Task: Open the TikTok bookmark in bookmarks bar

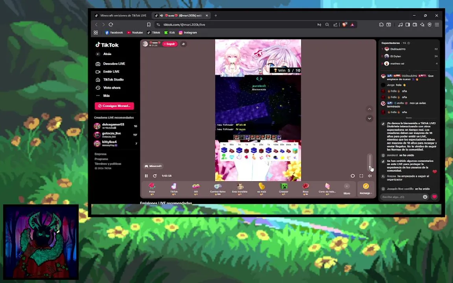Action: click(153, 33)
